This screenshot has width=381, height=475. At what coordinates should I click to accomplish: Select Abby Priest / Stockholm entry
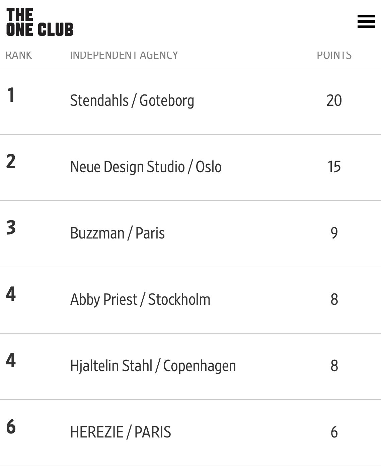pyautogui.click(x=140, y=299)
